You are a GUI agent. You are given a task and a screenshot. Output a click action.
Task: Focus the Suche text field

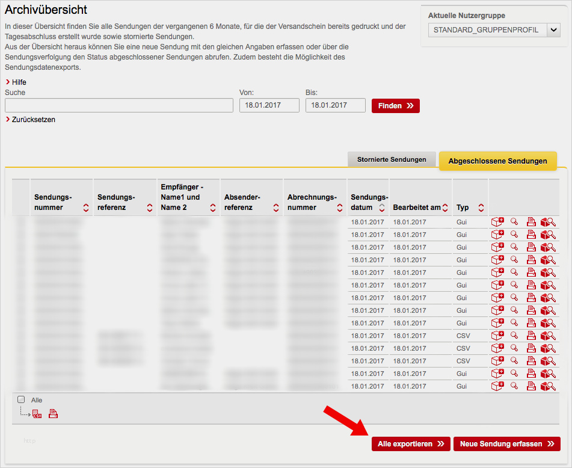118,105
